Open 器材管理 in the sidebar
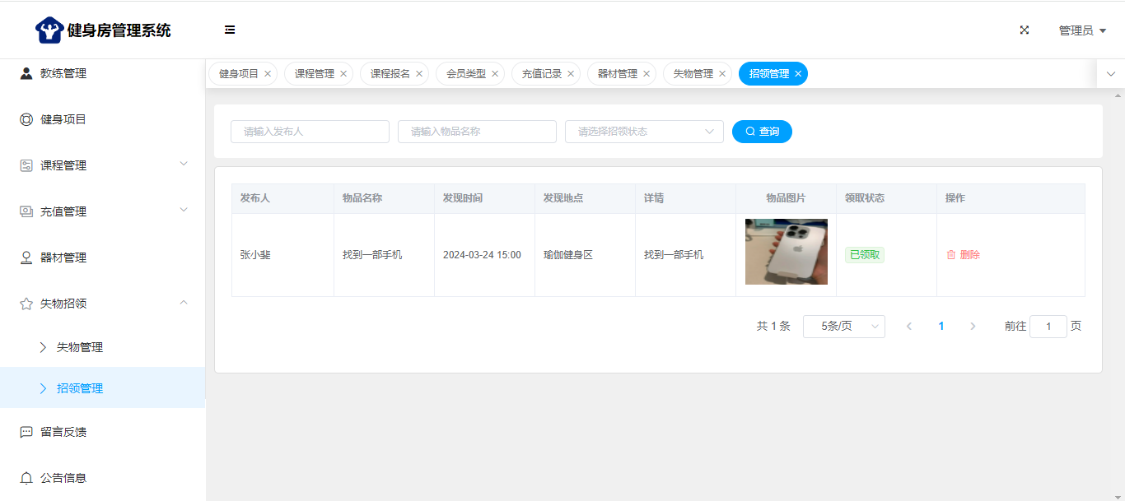Screen dimensions: 1125x501 coord(63,257)
